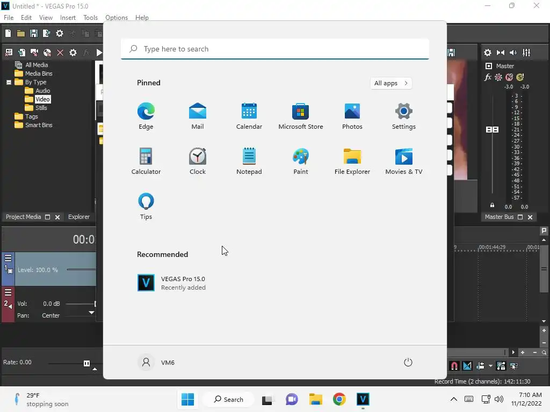This screenshot has width=550, height=412.
Task: Open Master FX button
Action: [x=488, y=77]
